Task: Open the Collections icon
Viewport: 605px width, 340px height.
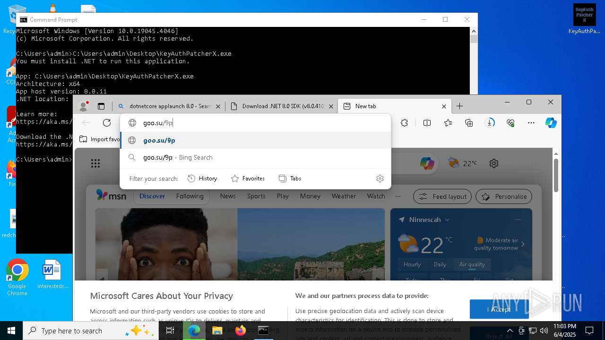Action: pos(469,123)
